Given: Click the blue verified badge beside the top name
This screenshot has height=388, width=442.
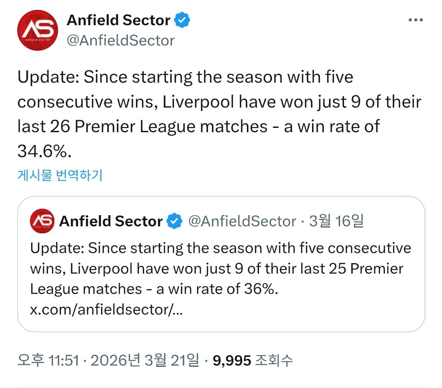Looking at the screenshot, I should (182, 20).
